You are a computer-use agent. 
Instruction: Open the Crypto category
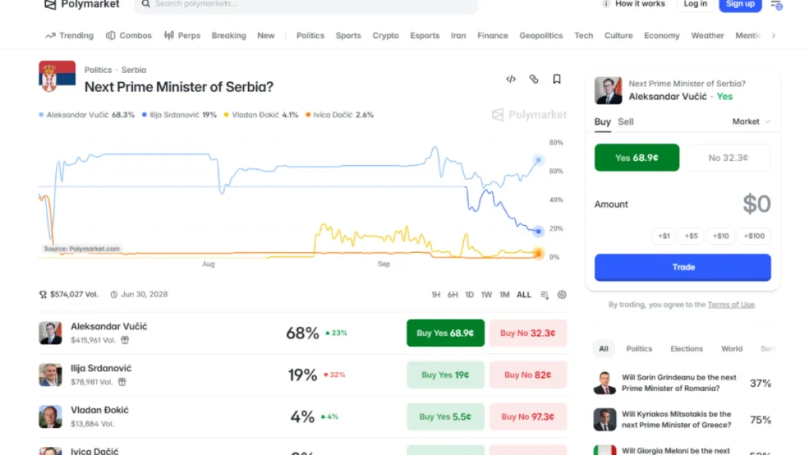click(386, 36)
